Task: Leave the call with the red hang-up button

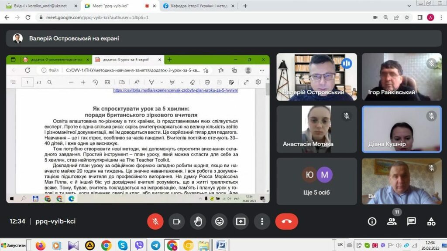Action: click(286, 221)
